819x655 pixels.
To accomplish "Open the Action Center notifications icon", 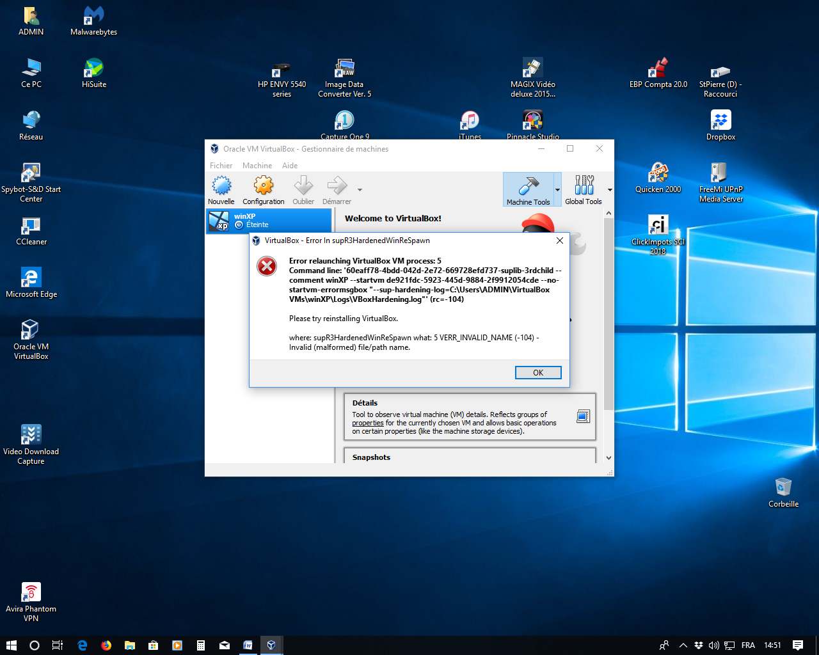I will click(x=798, y=645).
